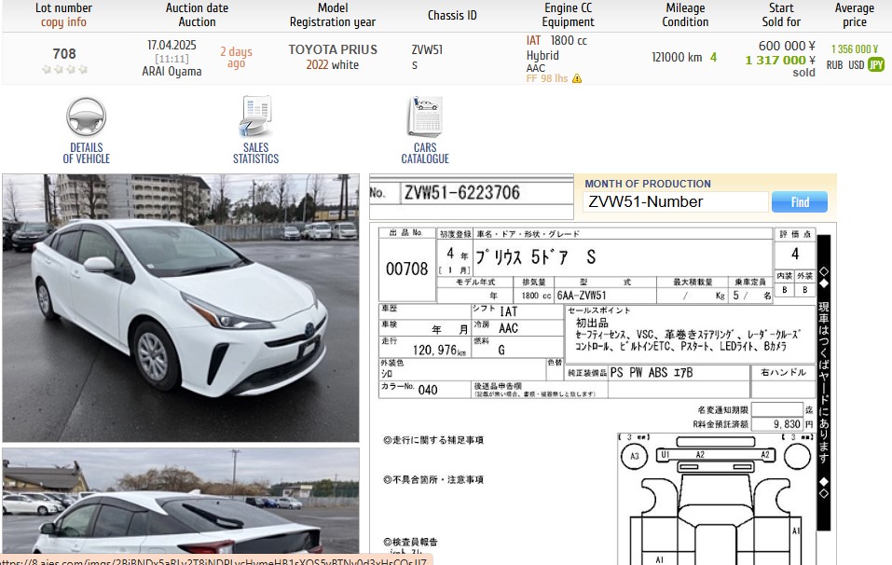The width and height of the screenshot is (892, 565).
Task: Click the IAT transmission label in the Engine column
Action: pos(533,40)
